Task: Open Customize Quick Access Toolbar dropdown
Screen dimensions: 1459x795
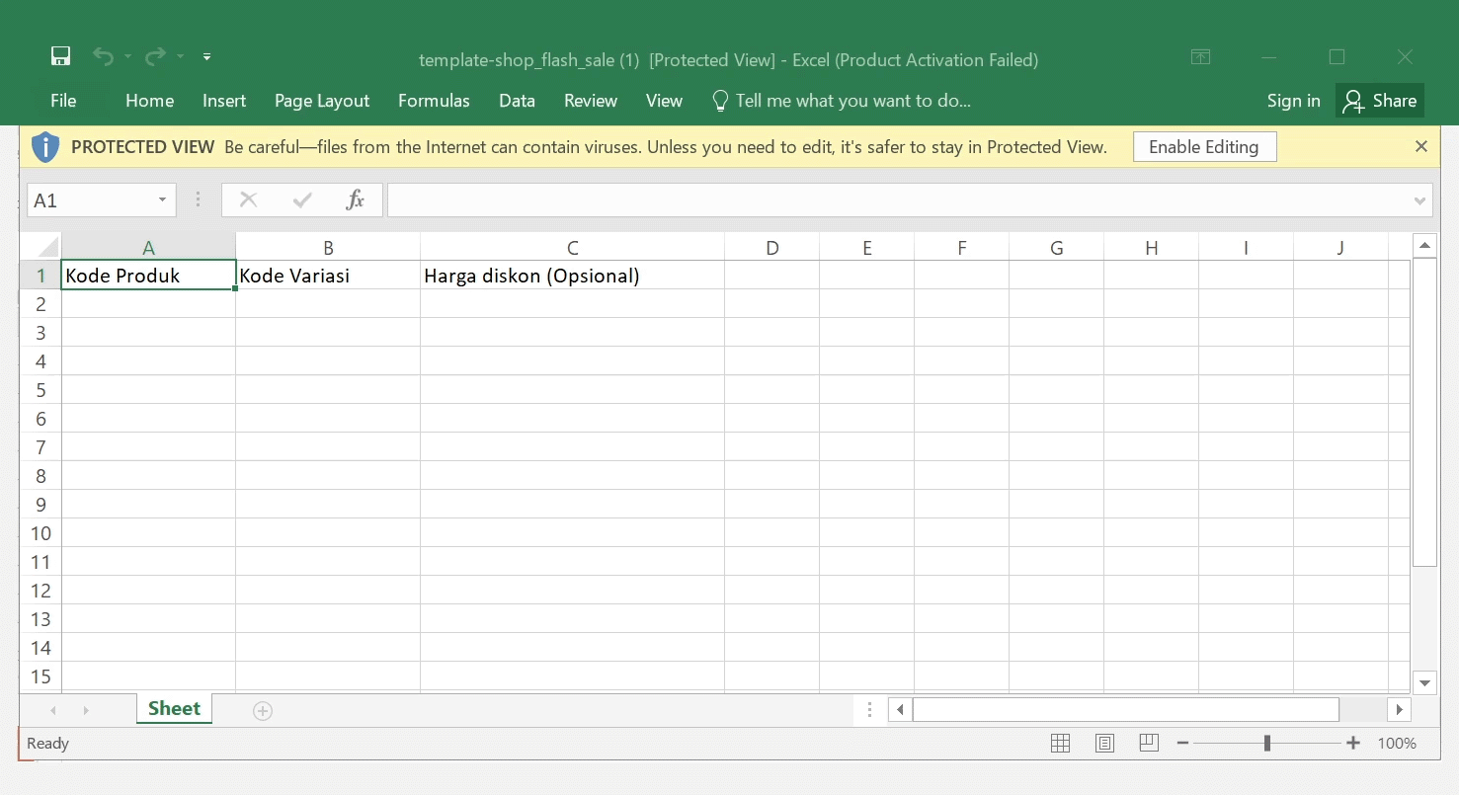Action: point(206,57)
